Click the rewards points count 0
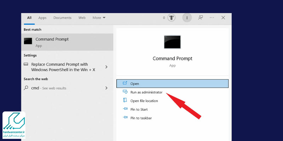This screenshot has height=141, width=283. [x=164, y=18]
